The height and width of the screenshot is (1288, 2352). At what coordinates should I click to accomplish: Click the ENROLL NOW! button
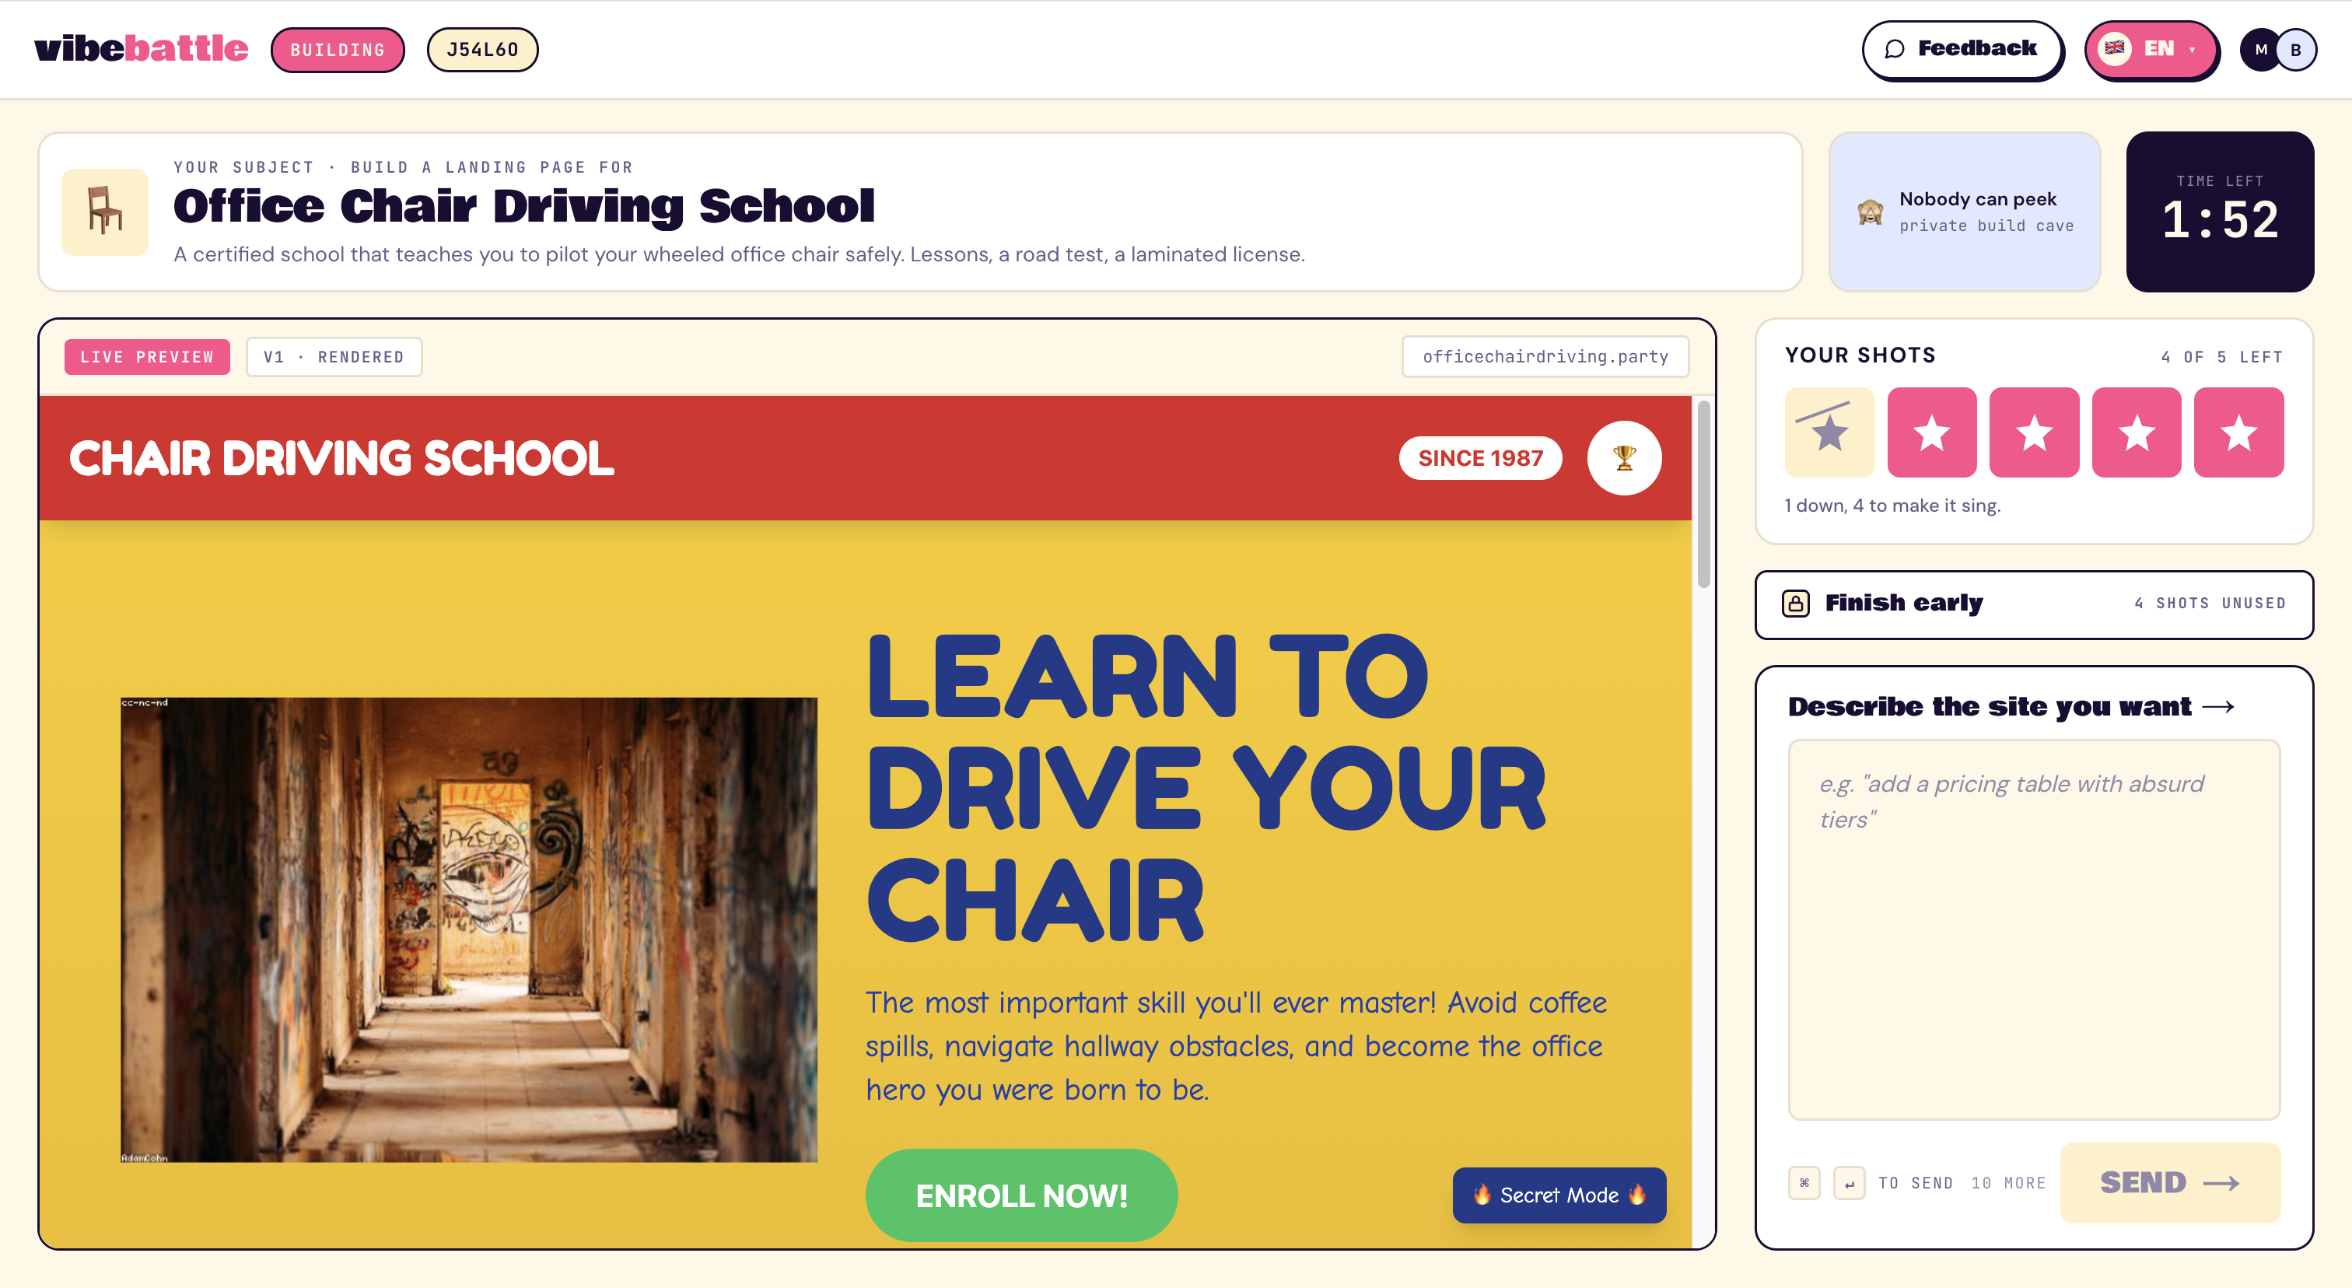pyautogui.click(x=1022, y=1195)
